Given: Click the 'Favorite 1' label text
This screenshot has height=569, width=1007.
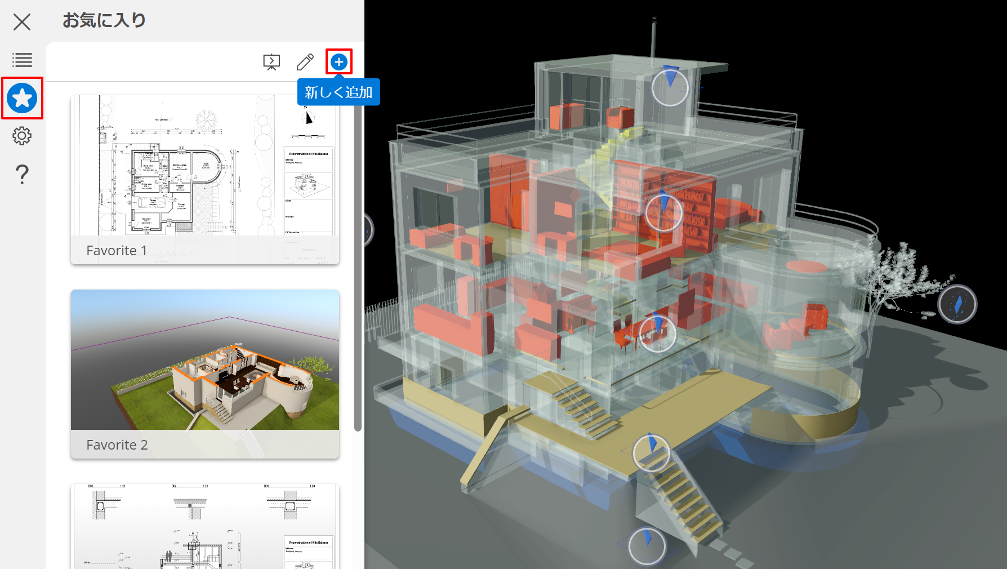Looking at the screenshot, I should [117, 251].
